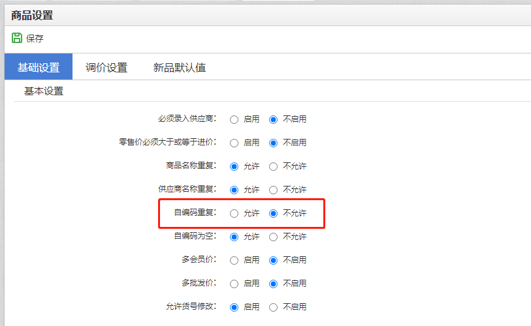This screenshot has height=326, width=531.
Task: Click the 商品名称重复 label
Action: coord(191,166)
